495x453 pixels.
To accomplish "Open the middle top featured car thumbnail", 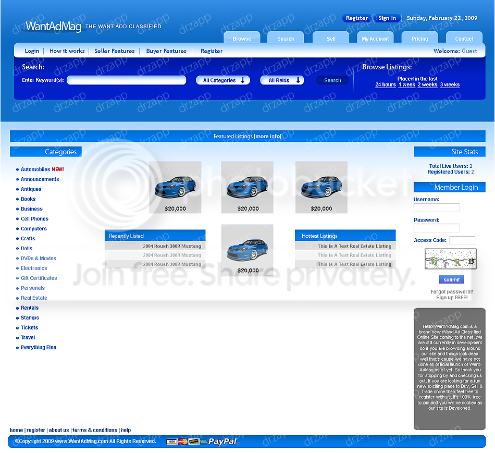I will pyautogui.click(x=247, y=187).
